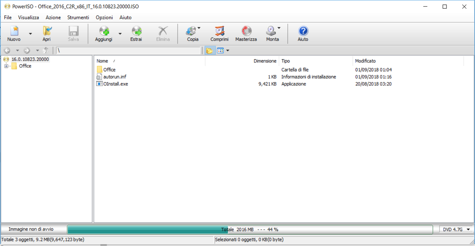Click the Up one level icon
This screenshot has height=246, width=475.
tap(46, 50)
